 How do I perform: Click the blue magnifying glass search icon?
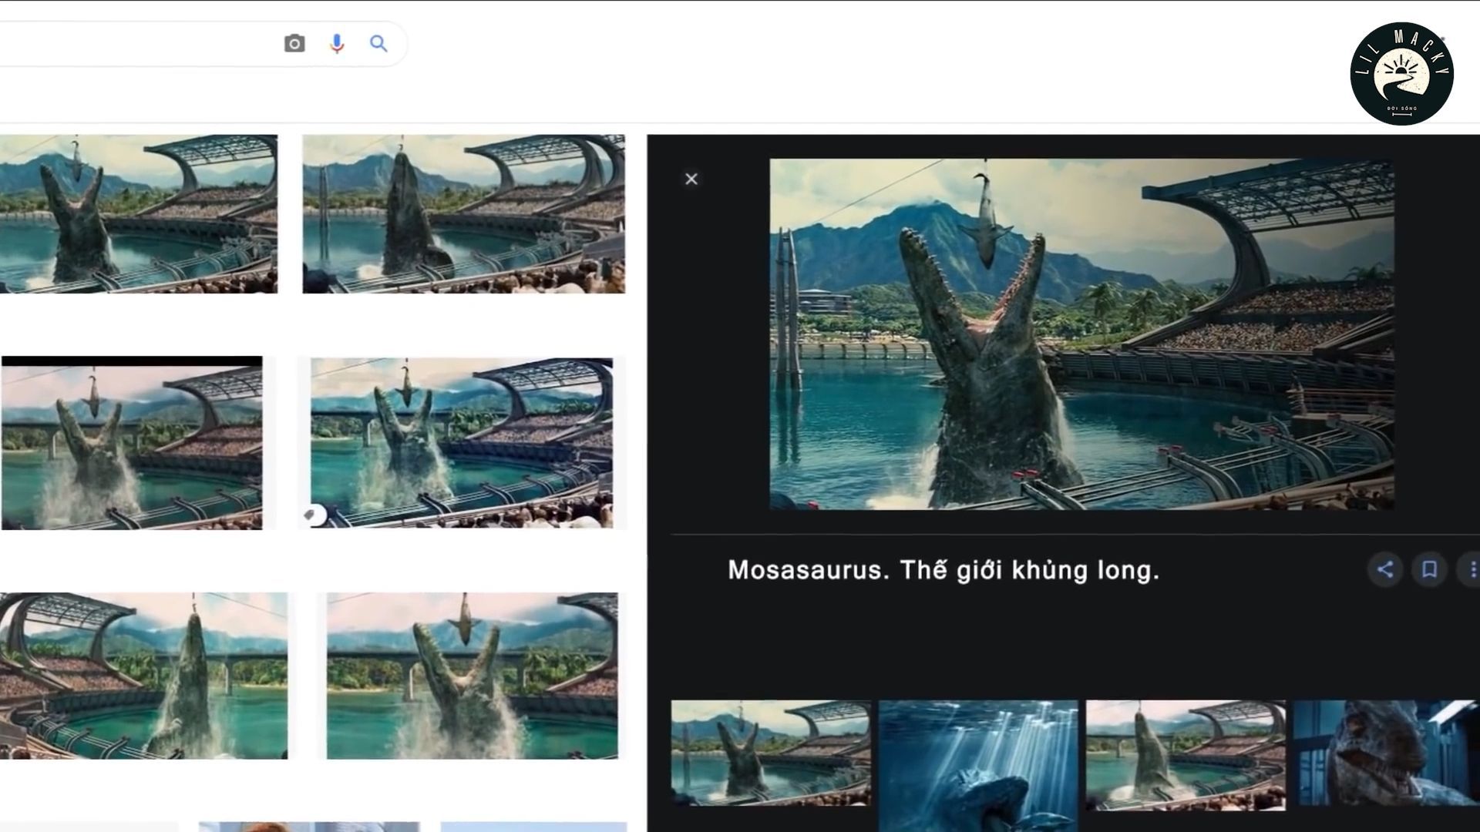pyautogui.click(x=378, y=44)
